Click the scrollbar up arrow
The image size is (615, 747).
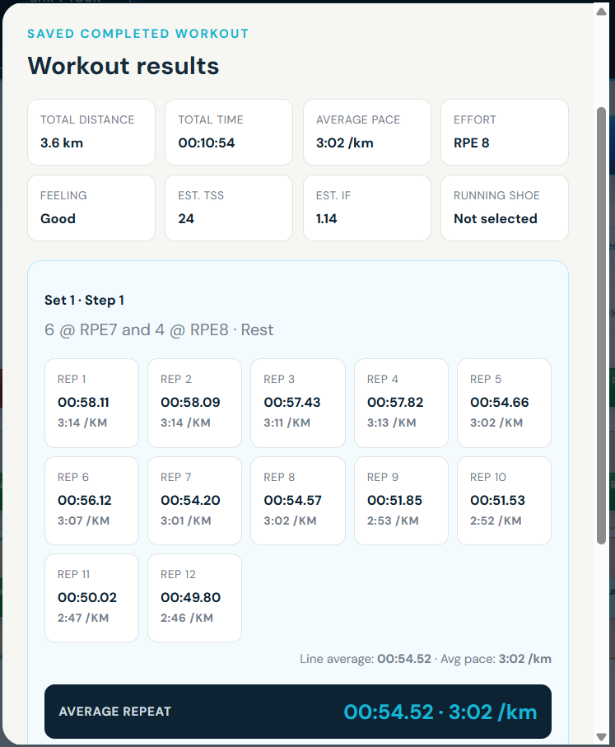(601, 12)
